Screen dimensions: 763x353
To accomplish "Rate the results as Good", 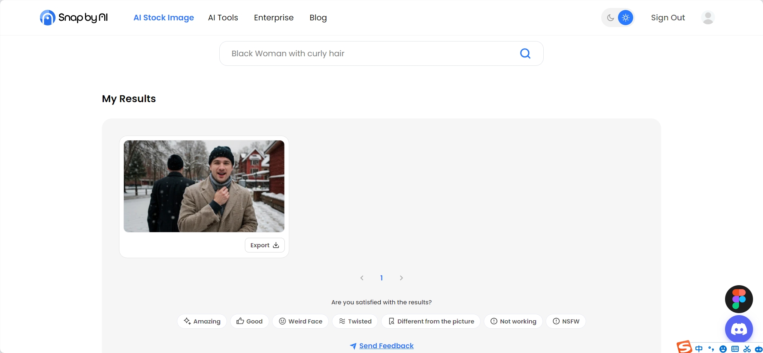I will tap(250, 321).
